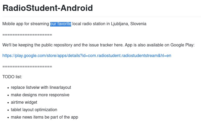
Task: Click the sentence starting 'We'll be keeping'
Action: click(x=99, y=45)
